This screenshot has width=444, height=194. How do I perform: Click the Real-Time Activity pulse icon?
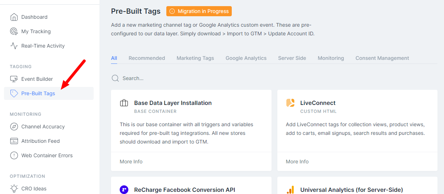[x=14, y=46]
